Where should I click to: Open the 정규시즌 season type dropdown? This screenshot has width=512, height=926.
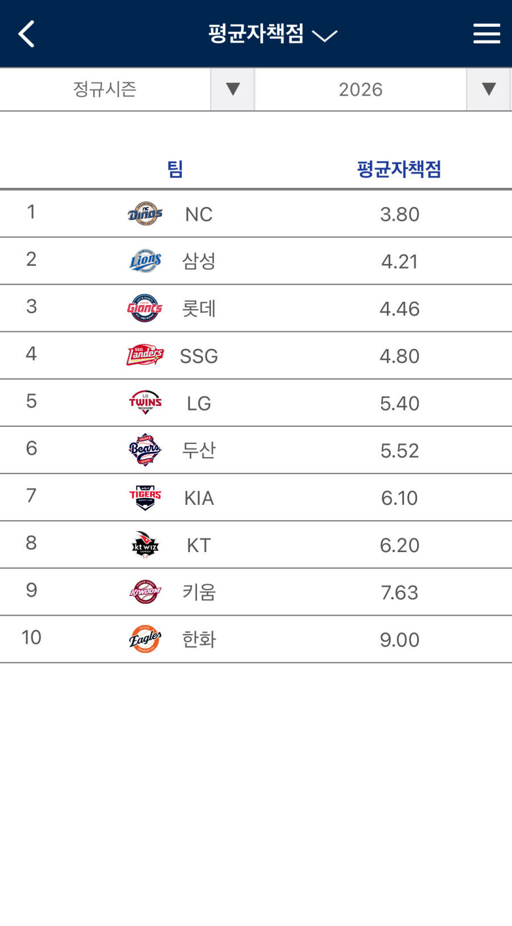[232, 89]
